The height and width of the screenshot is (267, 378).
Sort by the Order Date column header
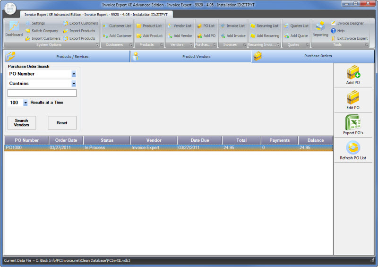coord(66,140)
